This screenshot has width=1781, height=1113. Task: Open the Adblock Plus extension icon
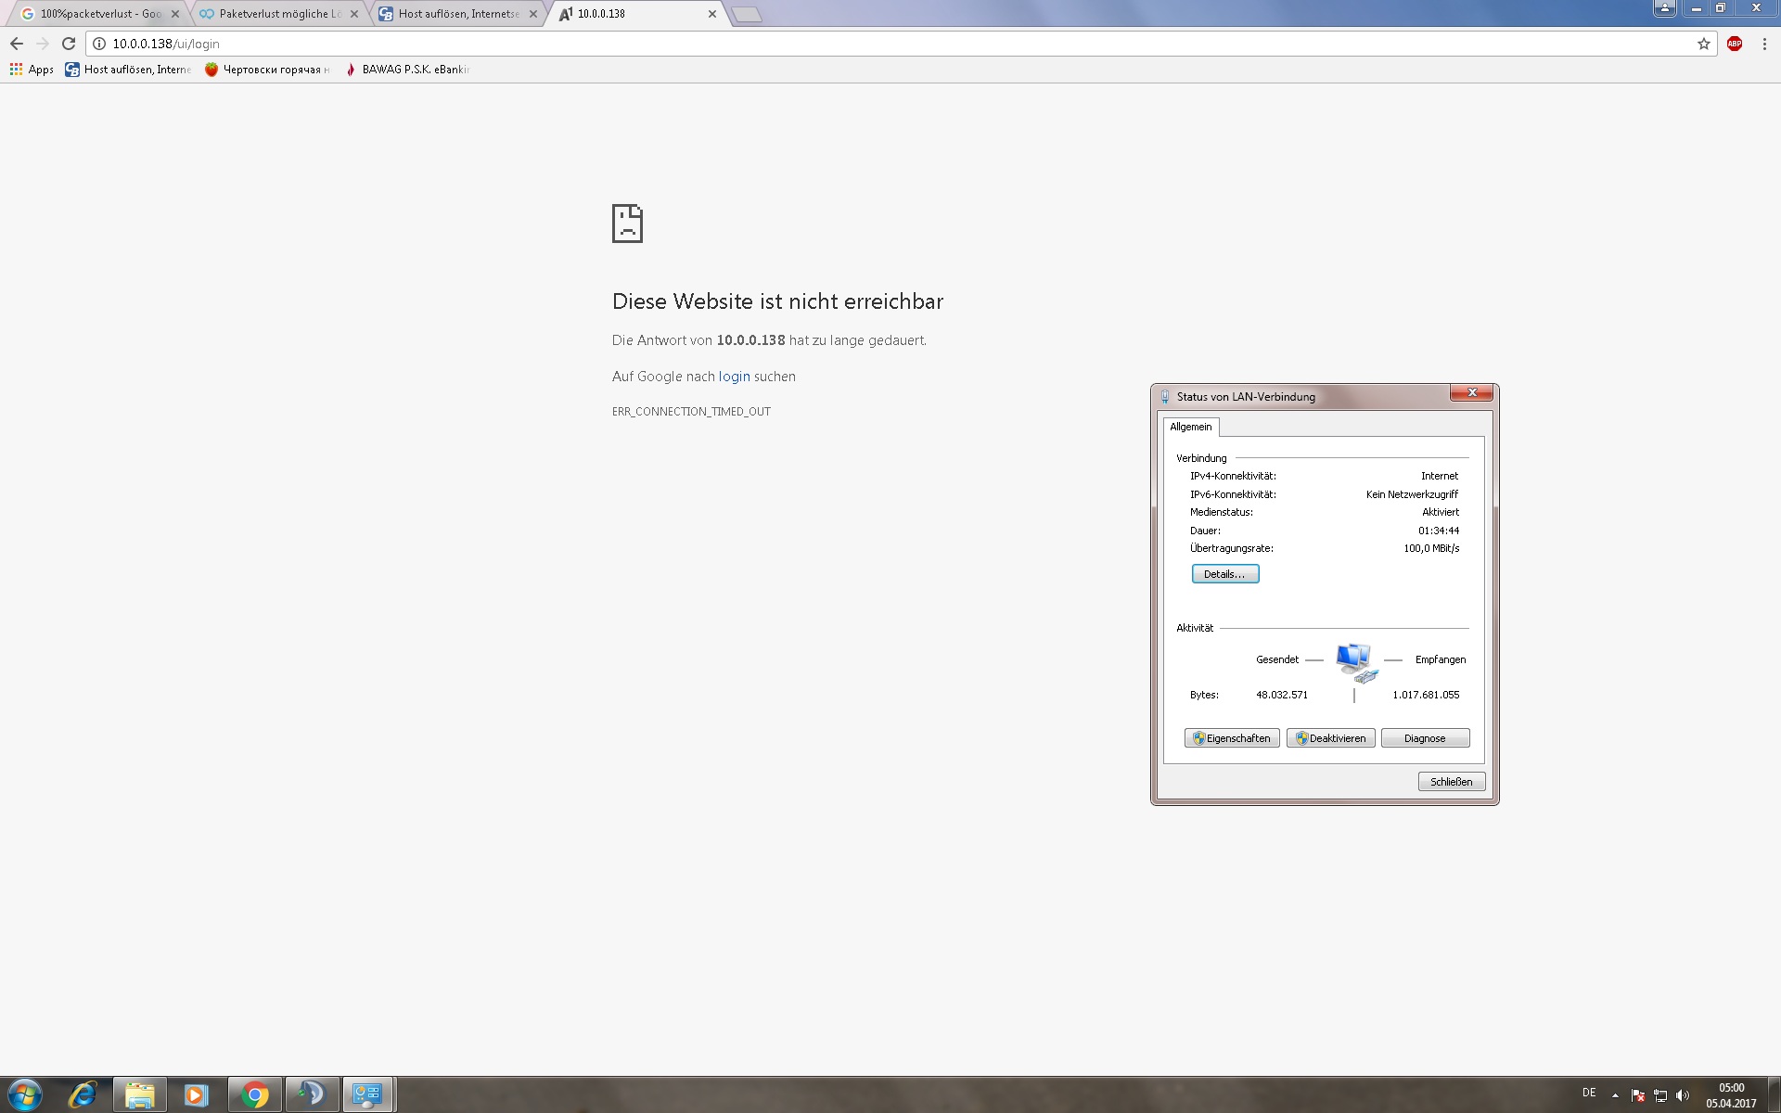(x=1734, y=44)
